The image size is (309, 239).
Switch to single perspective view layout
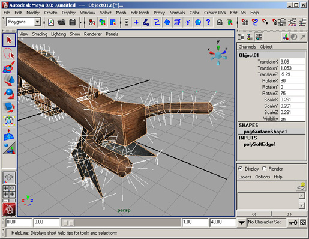pyautogui.click(x=9, y=178)
